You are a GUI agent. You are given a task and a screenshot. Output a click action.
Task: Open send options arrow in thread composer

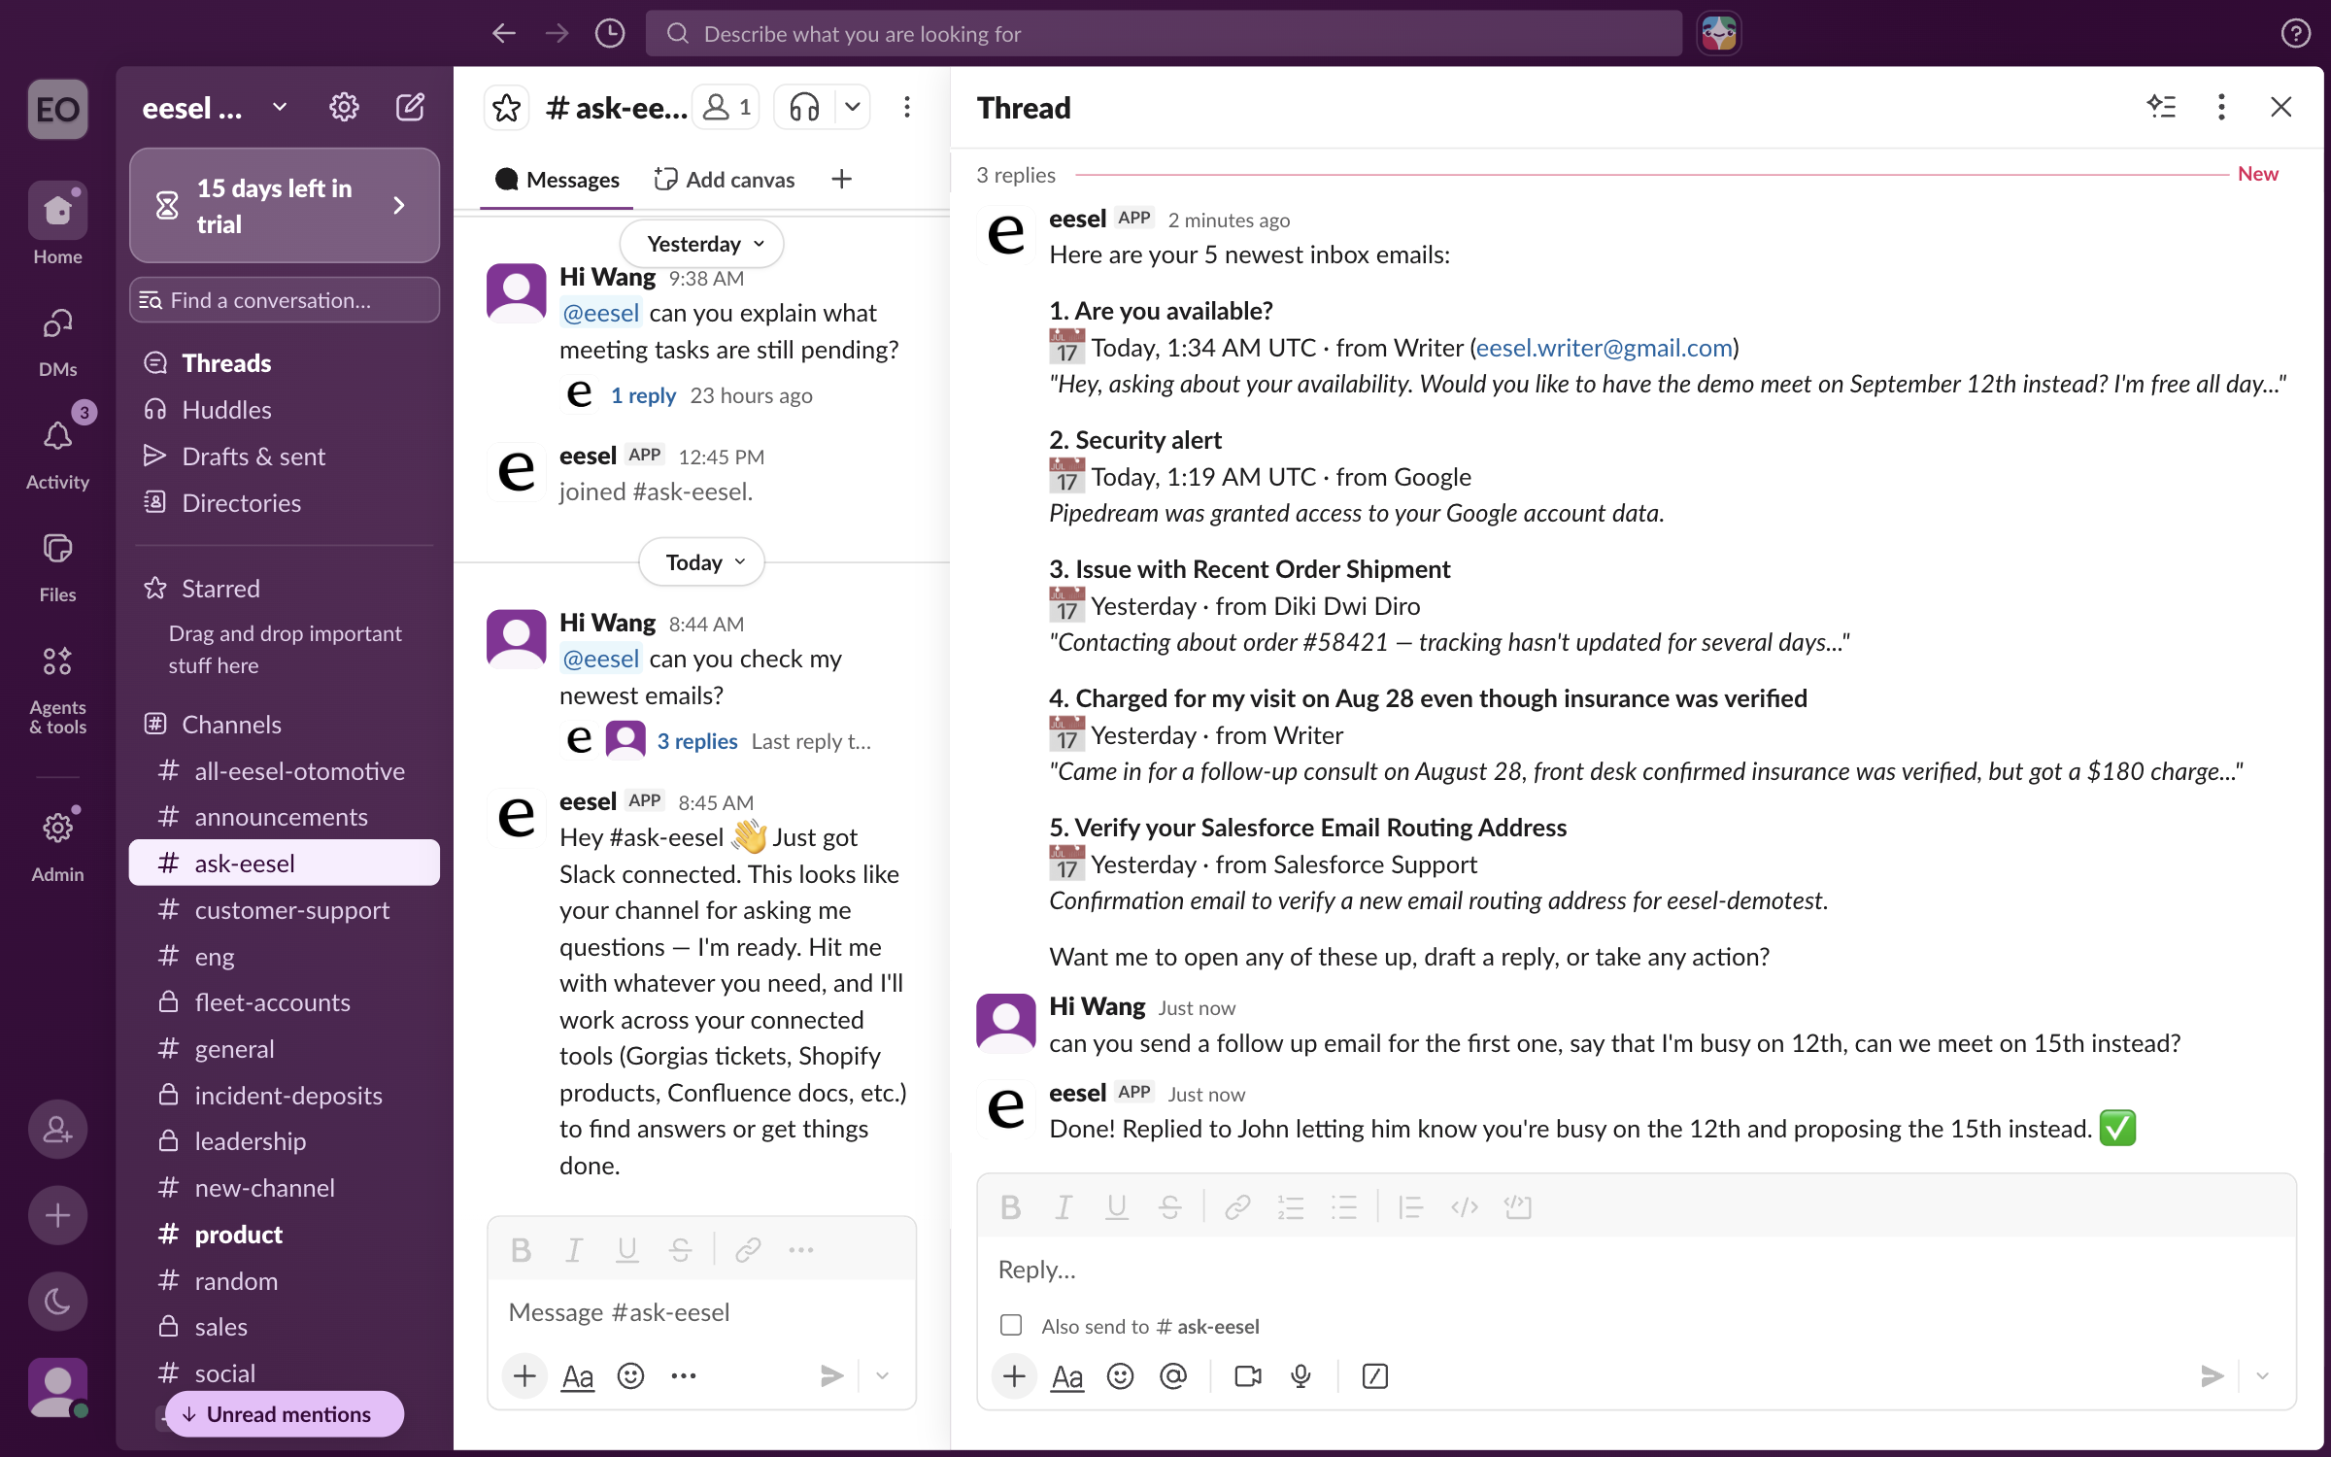click(2263, 1376)
